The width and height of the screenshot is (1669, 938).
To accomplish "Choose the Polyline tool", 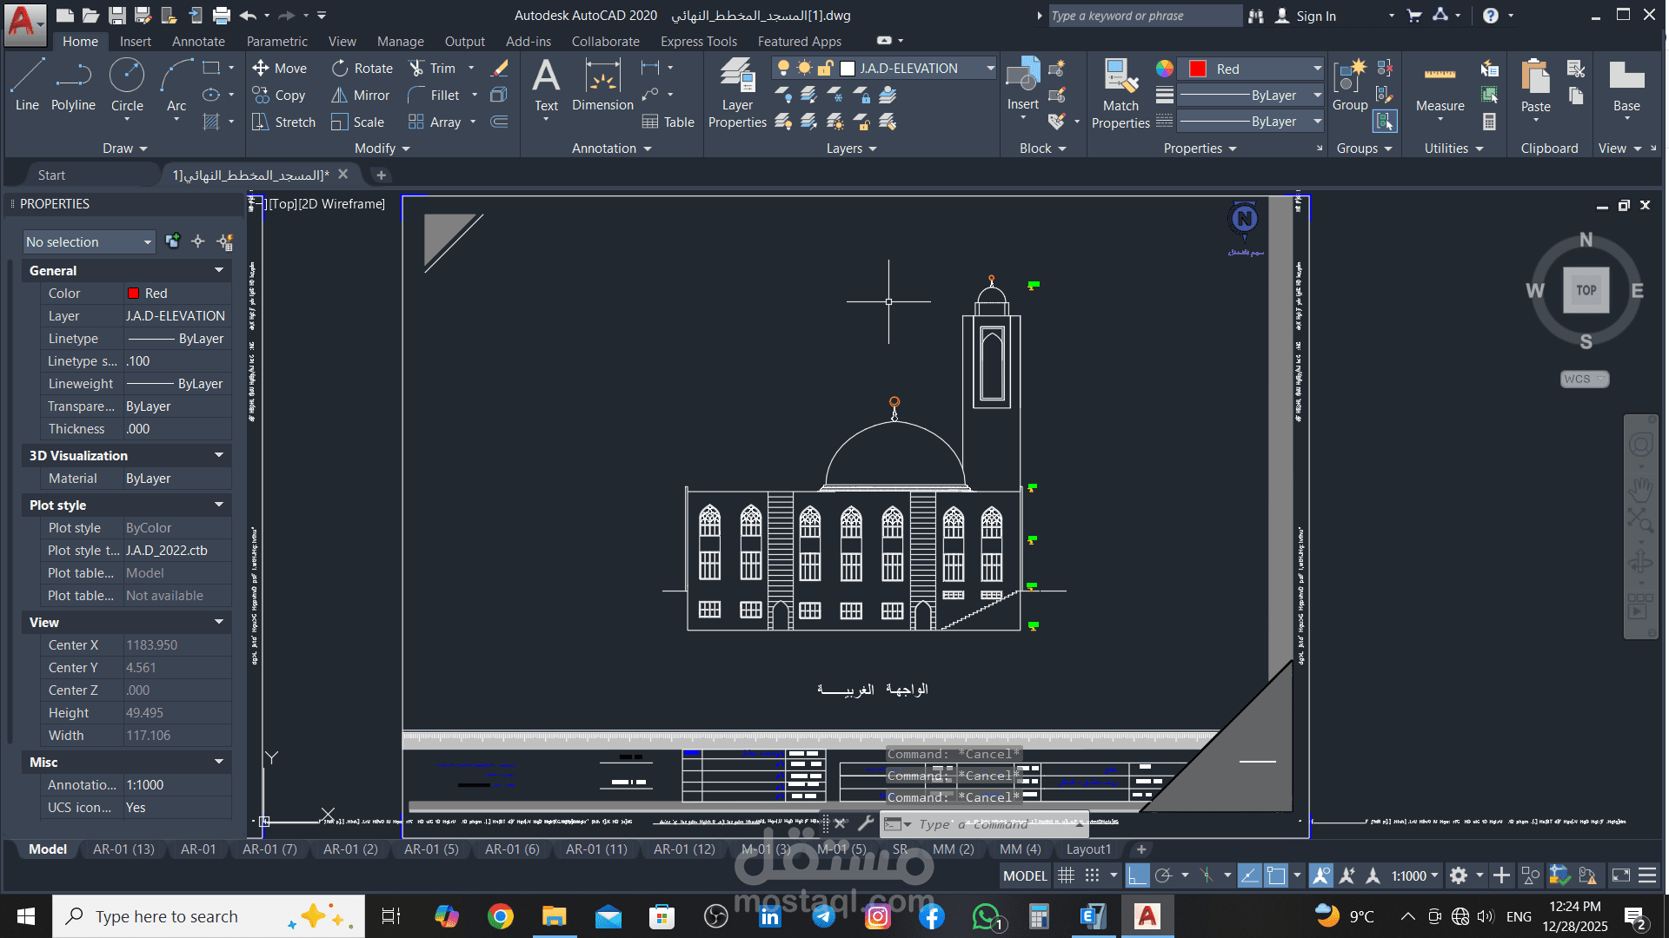I will point(73,85).
